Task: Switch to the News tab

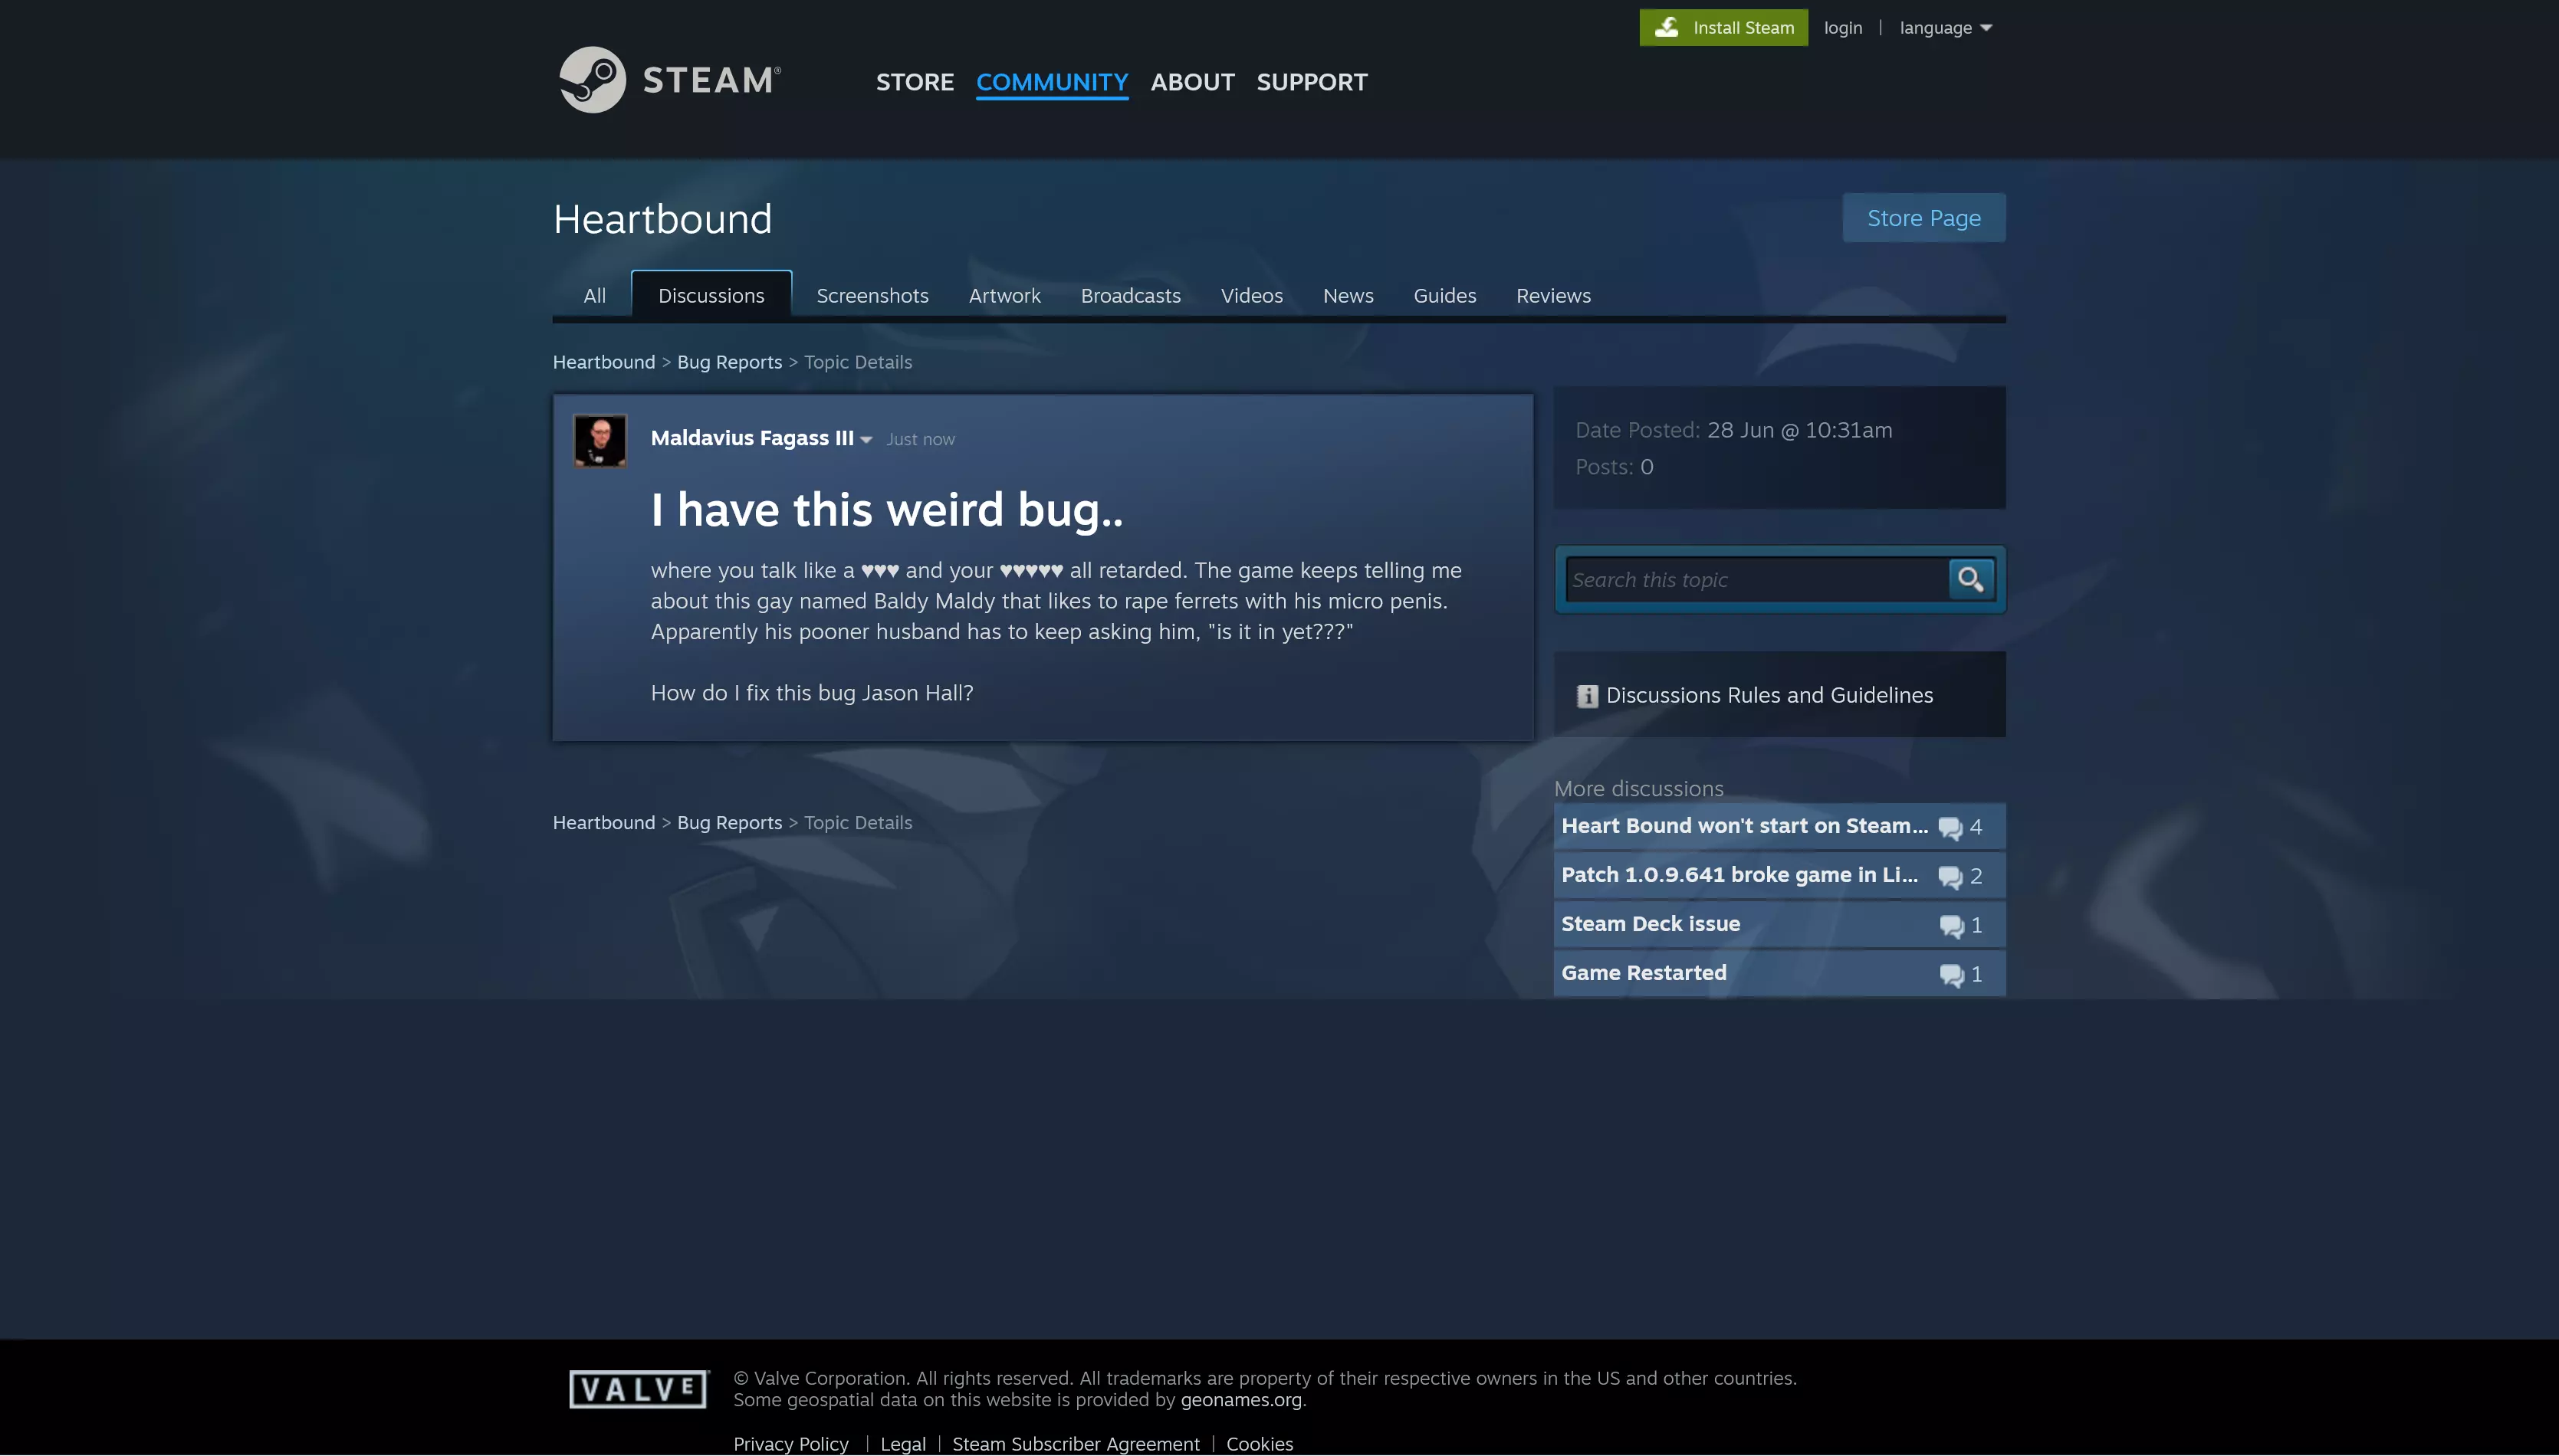Action: click(x=1348, y=296)
